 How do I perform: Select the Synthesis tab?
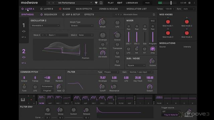pyautogui.click(x=27, y=14)
